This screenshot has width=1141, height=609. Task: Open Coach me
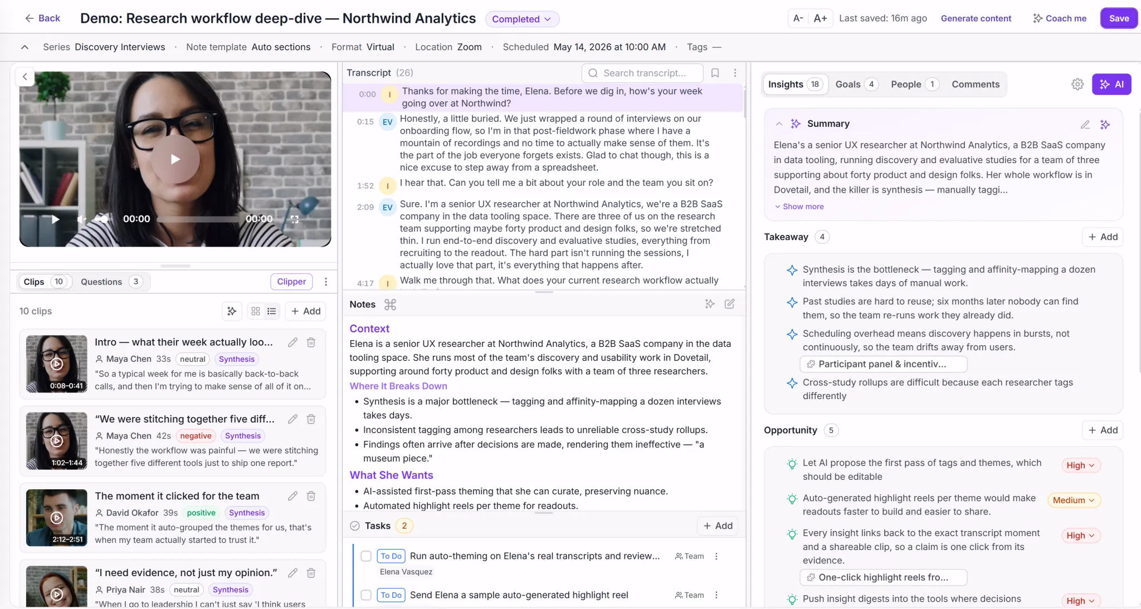pos(1059,18)
